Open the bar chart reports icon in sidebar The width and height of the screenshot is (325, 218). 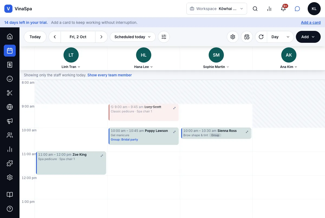(x=10, y=149)
